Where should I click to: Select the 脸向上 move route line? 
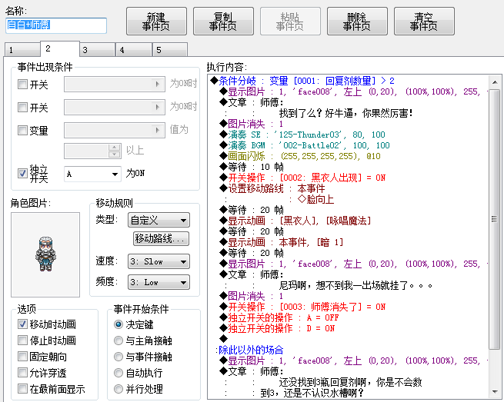coord(315,199)
